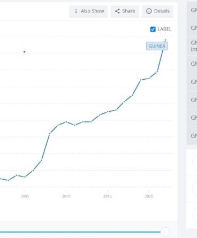Screen dimensions: 197x238
Task: Click the 2010 x-axis year label
Action: pos(66,196)
